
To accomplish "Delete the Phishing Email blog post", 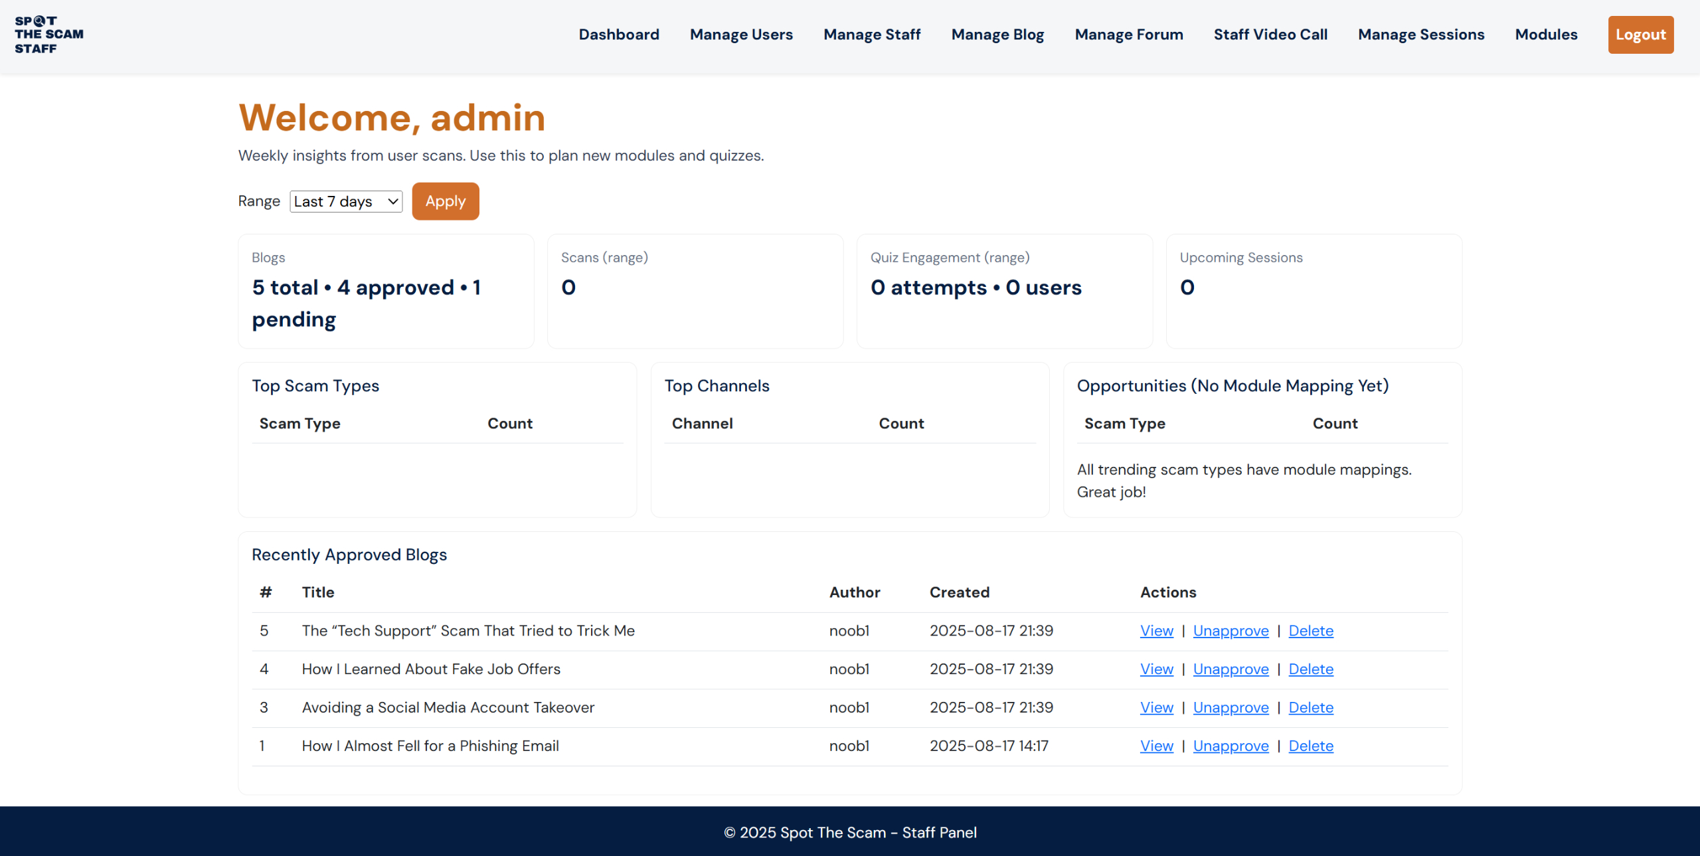I will pyautogui.click(x=1310, y=746).
